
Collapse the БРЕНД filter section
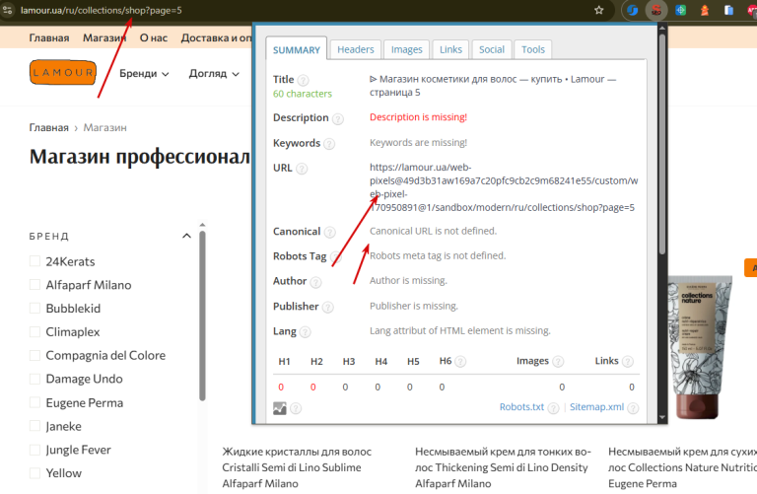186,236
